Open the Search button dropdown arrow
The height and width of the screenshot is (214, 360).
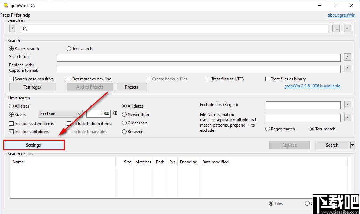pyautogui.click(x=352, y=145)
